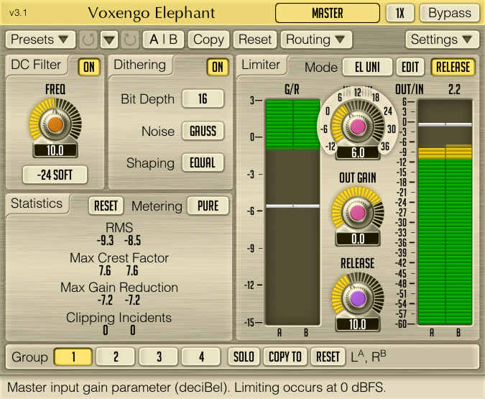Open the Settings menu

442,40
